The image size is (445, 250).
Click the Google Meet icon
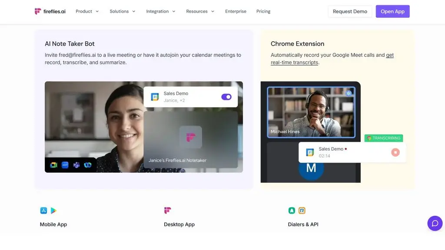point(54,165)
